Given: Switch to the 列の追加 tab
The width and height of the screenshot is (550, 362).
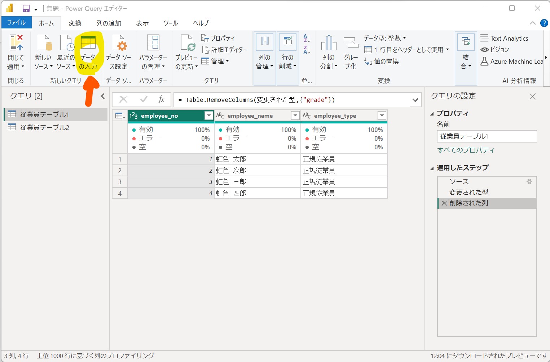Looking at the screenshot, I should [109, 23].
